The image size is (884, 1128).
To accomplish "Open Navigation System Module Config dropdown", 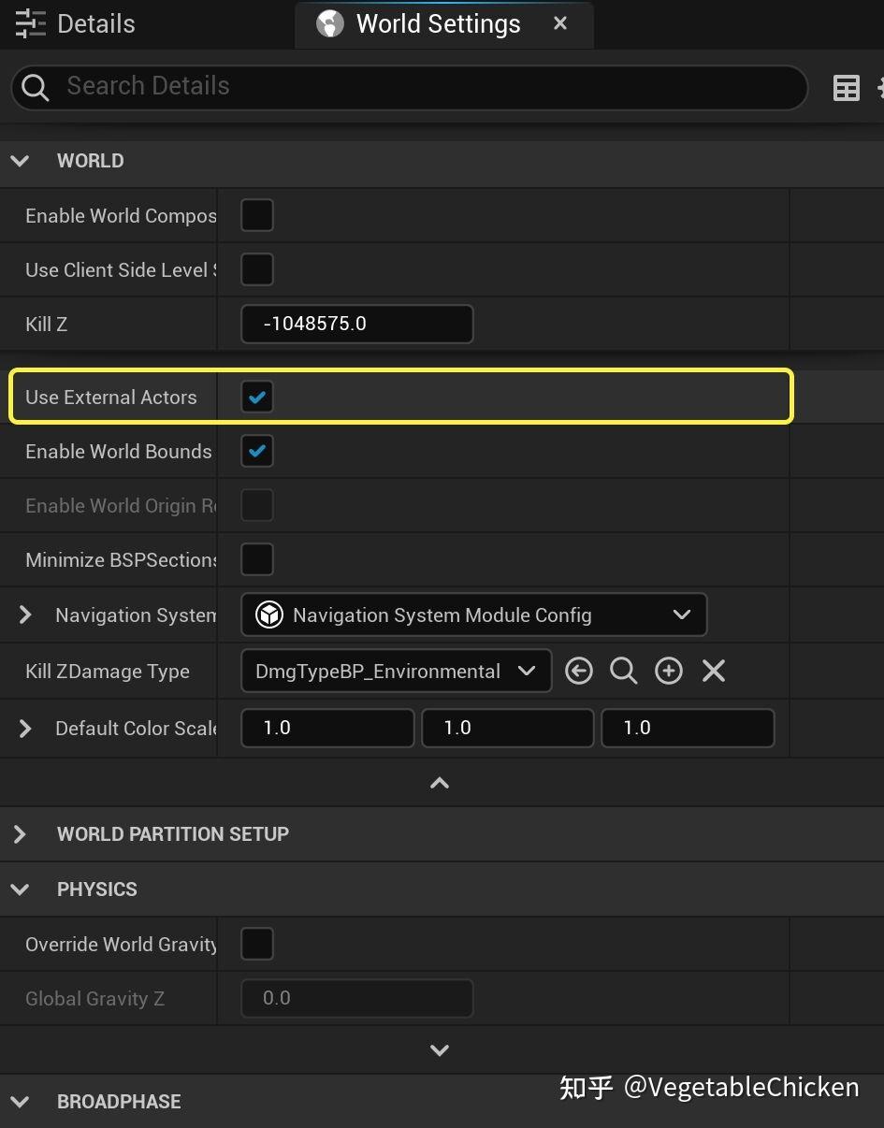I will pyautogui.click(x=473, y=615).
